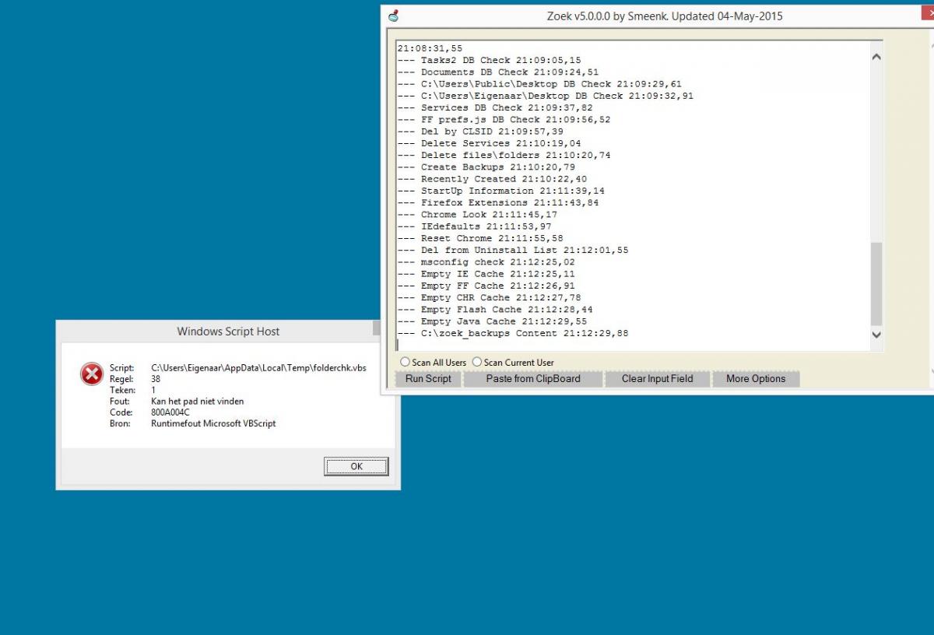Click the 'Tasks2 DB Check' log line
This screenshot has width=934, height=635.
[x=489, y=60]
